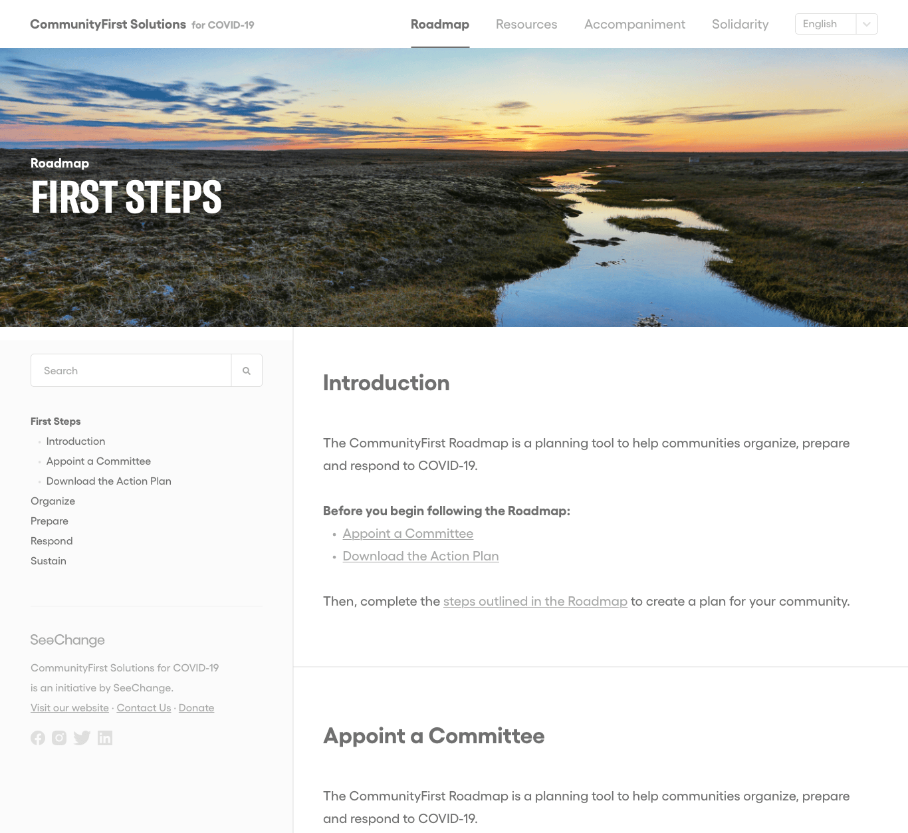Switch to the Resources nav tab
The height and width of the screenshot is (833, 908).
(x=526, y=24)
